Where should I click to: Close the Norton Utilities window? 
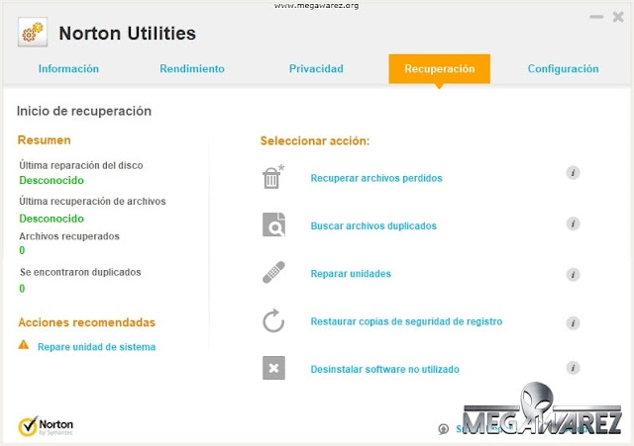(x=618, y=17)
